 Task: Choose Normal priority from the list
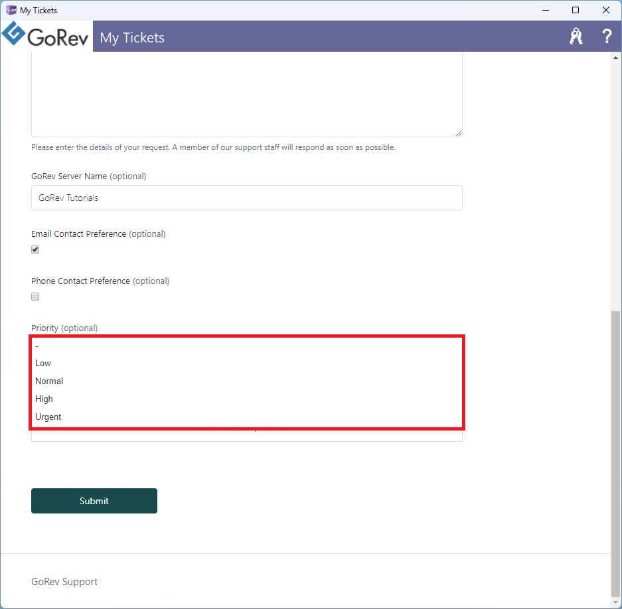247,381
